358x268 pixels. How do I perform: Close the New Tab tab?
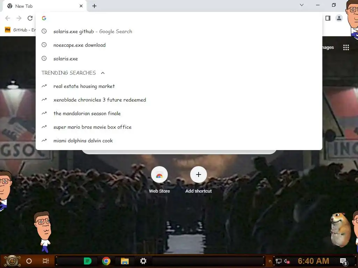[81, 6]
